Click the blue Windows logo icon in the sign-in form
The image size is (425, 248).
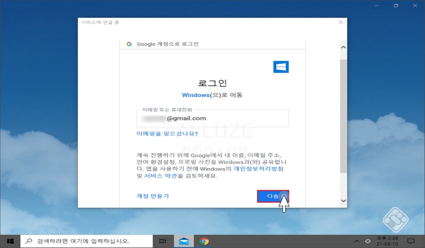click(281, 67)
